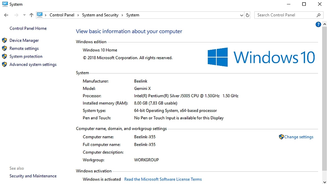
Task: Expand the chevron after Control Panel breadcrumb
Action: tap(78, 15)
